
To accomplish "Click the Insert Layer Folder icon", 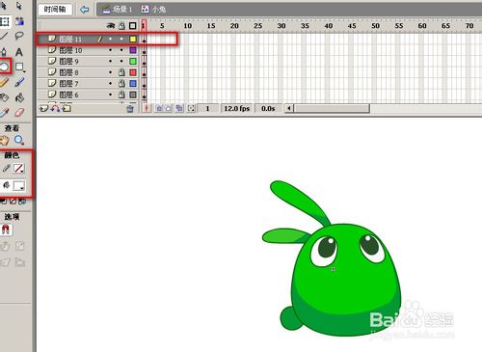I will [67, 109].
